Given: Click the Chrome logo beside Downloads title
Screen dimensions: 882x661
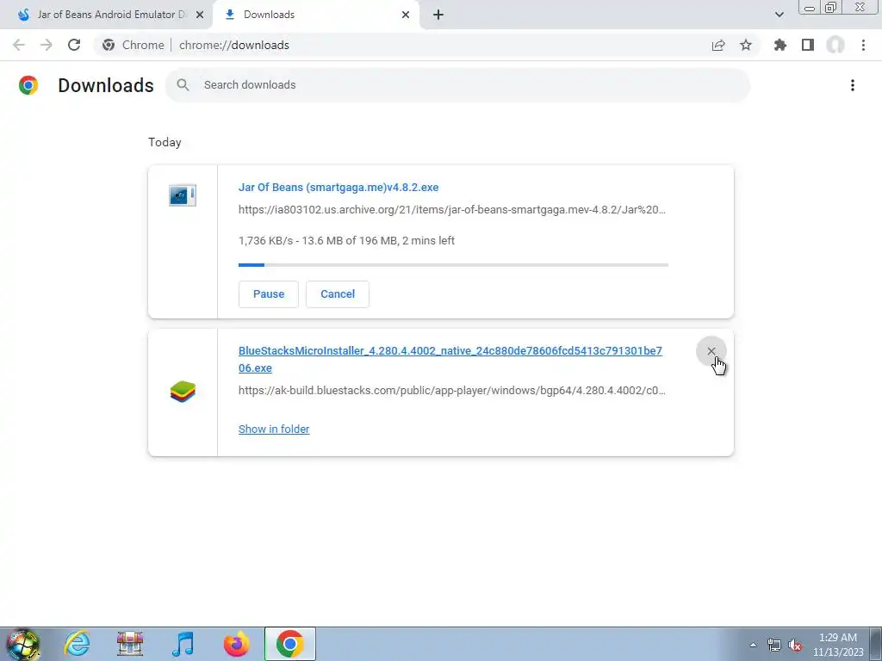Looking at the screenshot, I should pos(28,85).
